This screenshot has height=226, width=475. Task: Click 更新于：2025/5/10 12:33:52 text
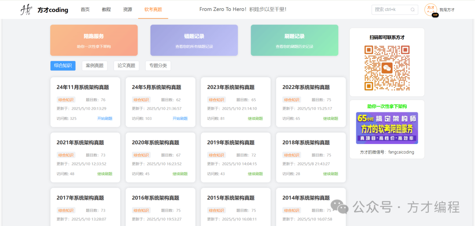coord(81,164)
